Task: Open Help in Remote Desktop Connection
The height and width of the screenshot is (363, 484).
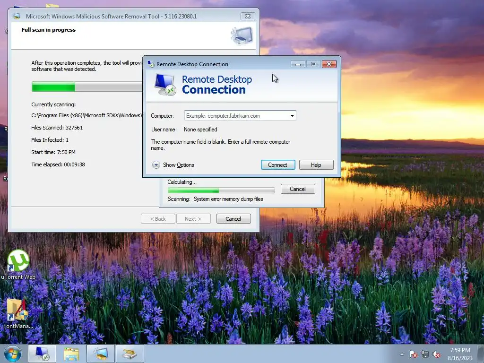Action: pos(316,165)
